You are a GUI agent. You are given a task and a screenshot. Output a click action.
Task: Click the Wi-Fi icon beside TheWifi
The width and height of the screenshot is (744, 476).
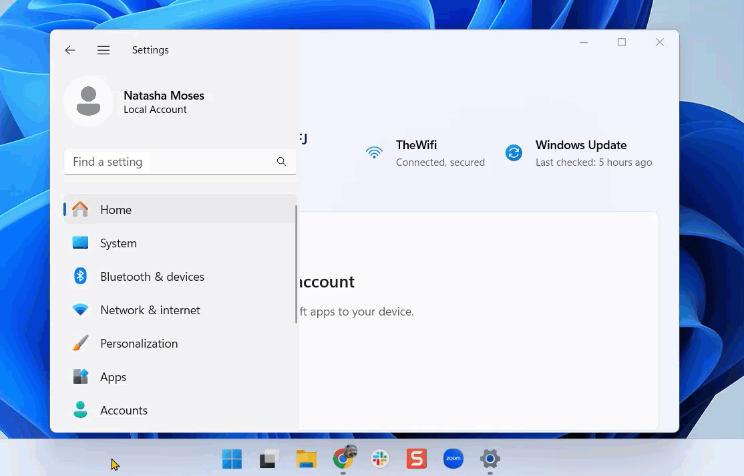(x=374, y=152)
